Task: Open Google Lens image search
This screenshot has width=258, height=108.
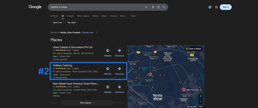Action: tap(158, 7)
